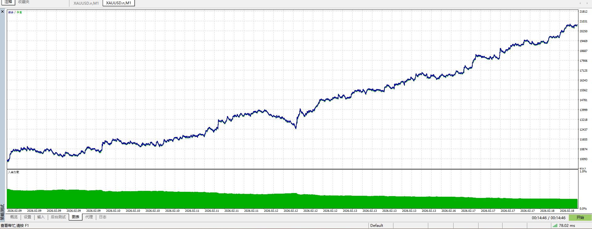
Task: Click the 17125 axis value
Action: (x=583, y=71)
